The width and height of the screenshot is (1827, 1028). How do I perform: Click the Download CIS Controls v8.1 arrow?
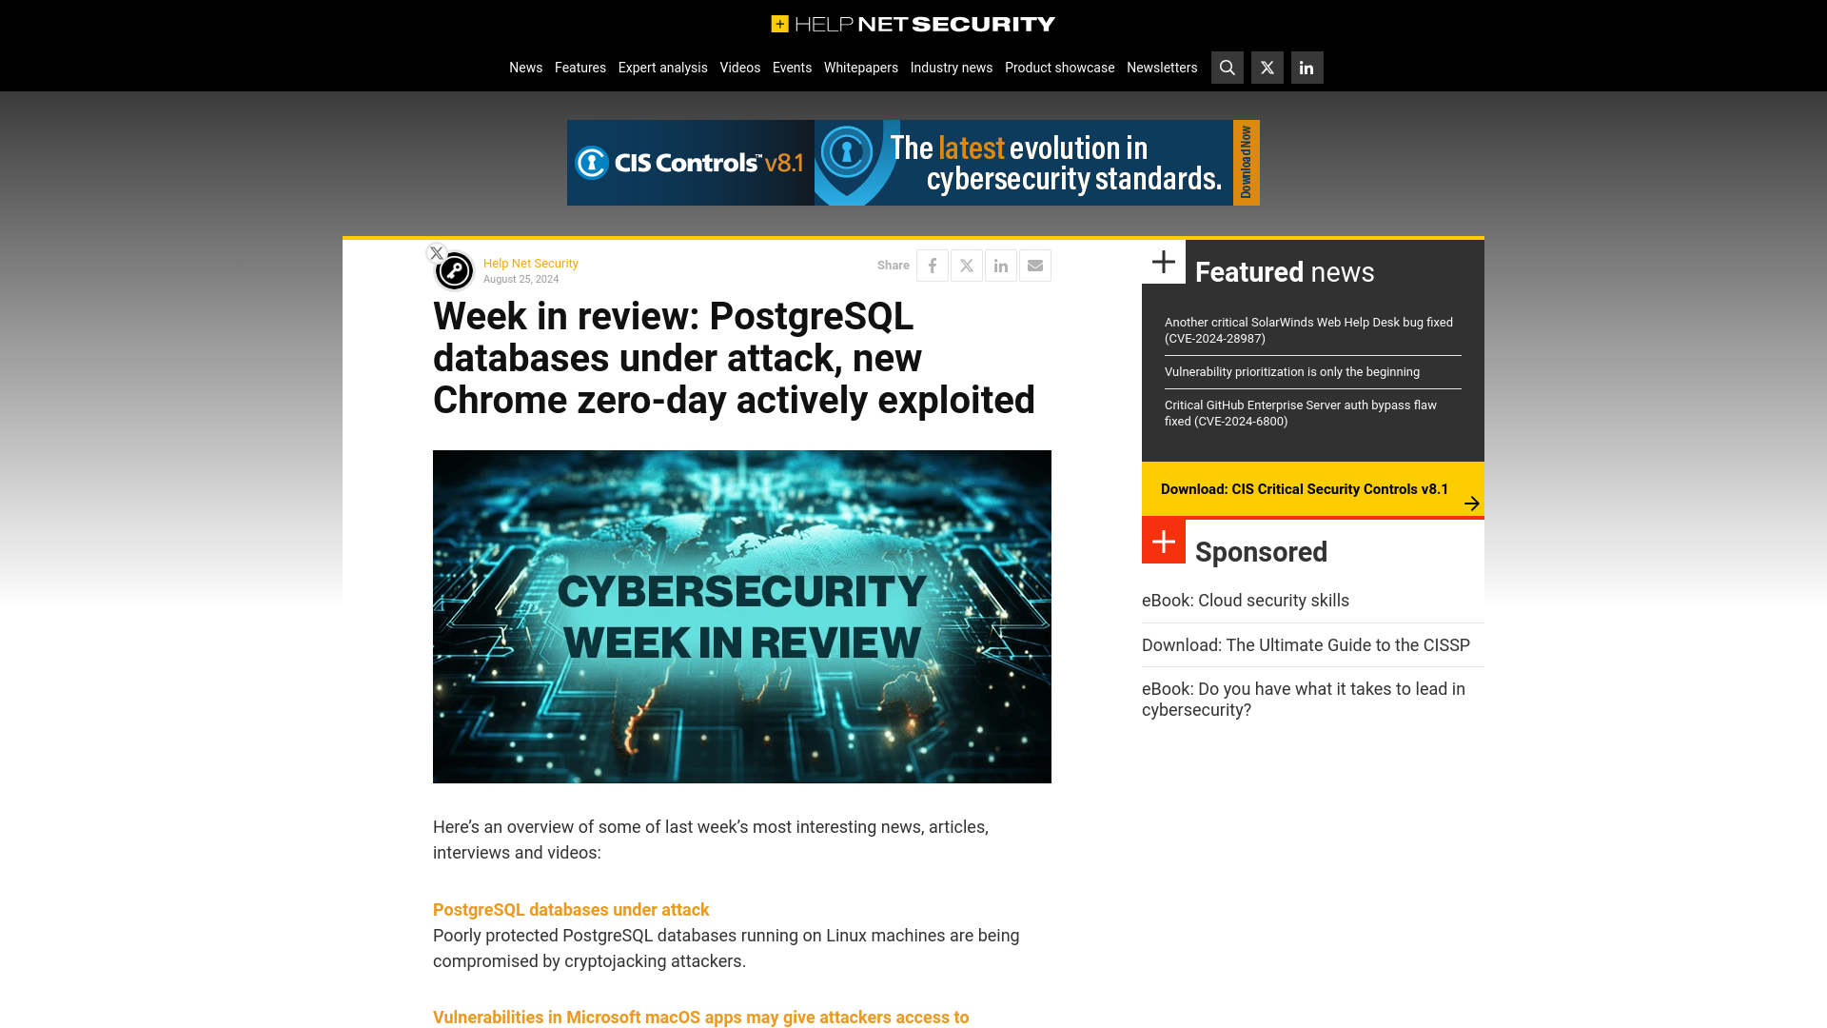click(1472, 502)
